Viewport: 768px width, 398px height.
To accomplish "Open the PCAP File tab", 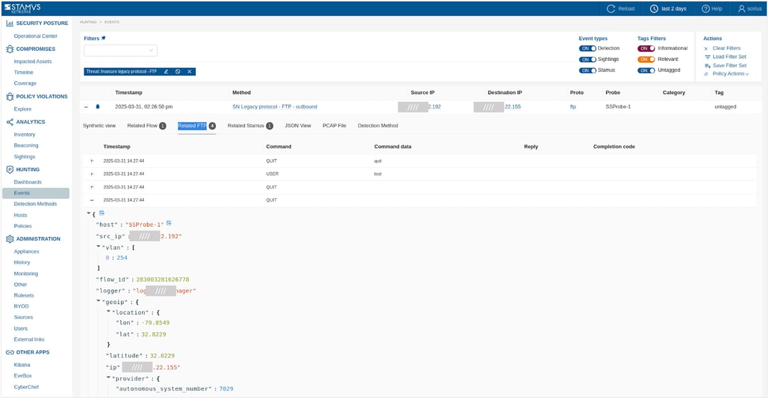I will click(x=334, y=126).
